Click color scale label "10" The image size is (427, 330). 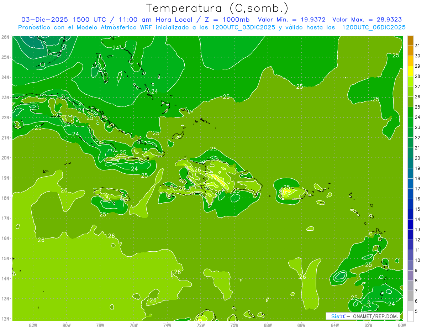click(417, 260)
